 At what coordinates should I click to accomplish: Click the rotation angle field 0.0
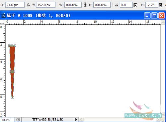(x=126, y=5)
